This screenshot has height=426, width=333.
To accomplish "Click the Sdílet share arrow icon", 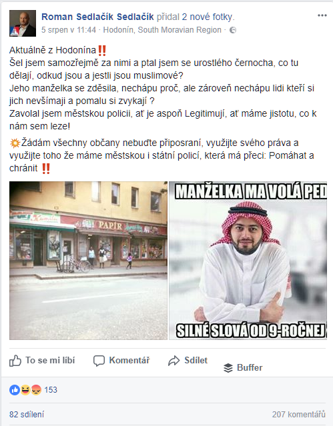I will 174,361.
